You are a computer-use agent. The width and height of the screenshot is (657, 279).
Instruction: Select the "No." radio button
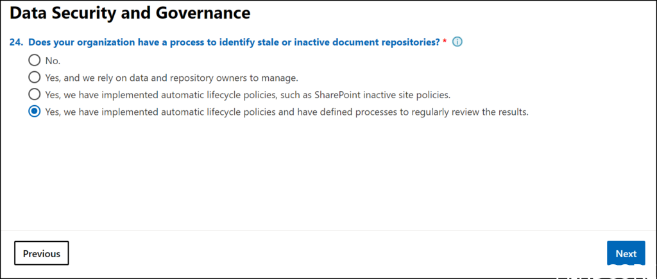click(x=34, y=60)
